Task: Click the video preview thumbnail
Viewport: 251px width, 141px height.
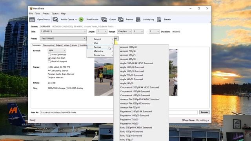Action: 136,72
